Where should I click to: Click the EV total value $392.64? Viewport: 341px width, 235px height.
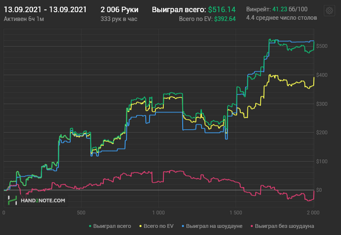pos(225,19)
